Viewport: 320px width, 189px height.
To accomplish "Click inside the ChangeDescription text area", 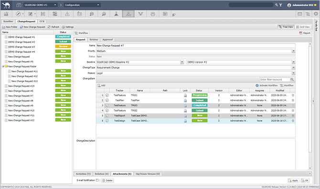I will 195,154.
